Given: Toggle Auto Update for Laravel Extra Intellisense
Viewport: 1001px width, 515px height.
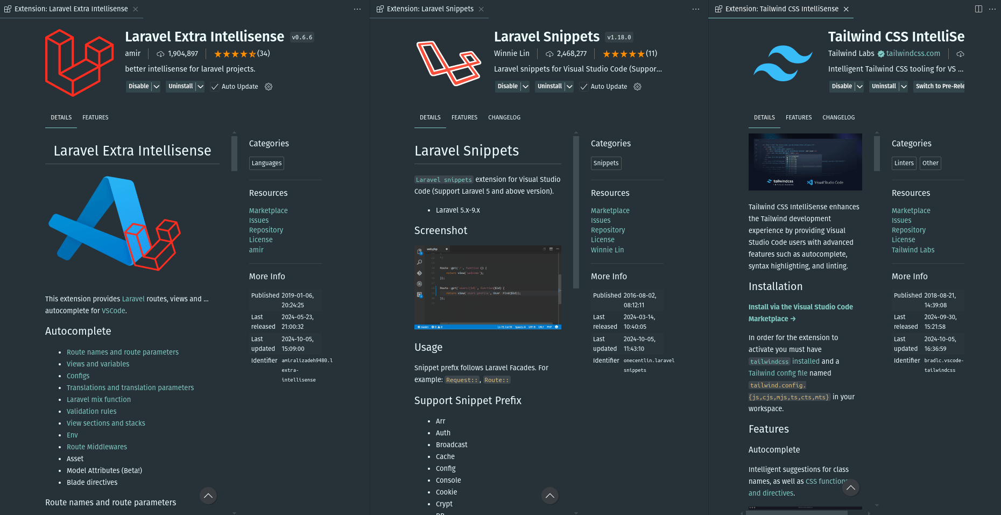Looking at the screenshot, I should click(x=215, y=87).
